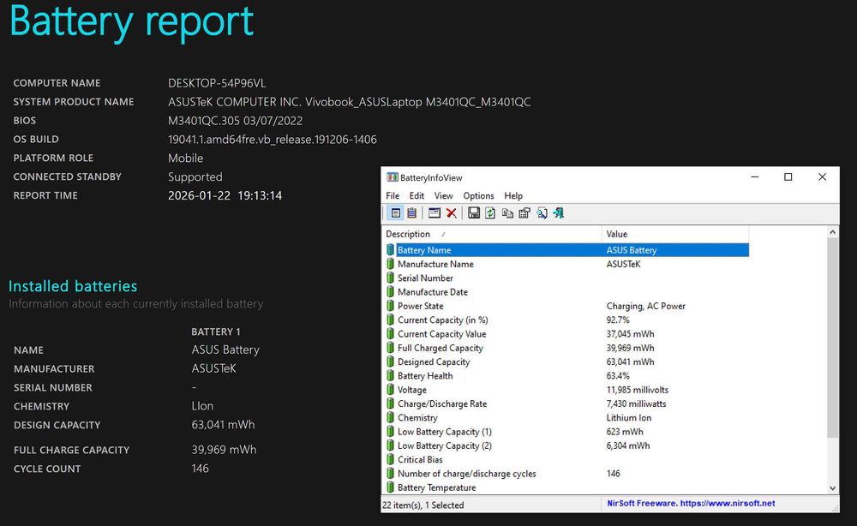857x526 pixels.
Task: Click the floppy disk Save Selected Items icon
Action: 474,213
